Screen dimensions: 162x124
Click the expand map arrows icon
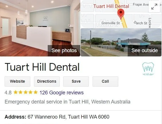(x=154, y=7)
